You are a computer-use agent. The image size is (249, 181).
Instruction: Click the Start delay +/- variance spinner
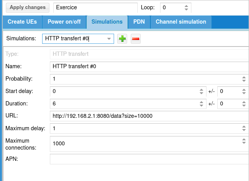244,91
